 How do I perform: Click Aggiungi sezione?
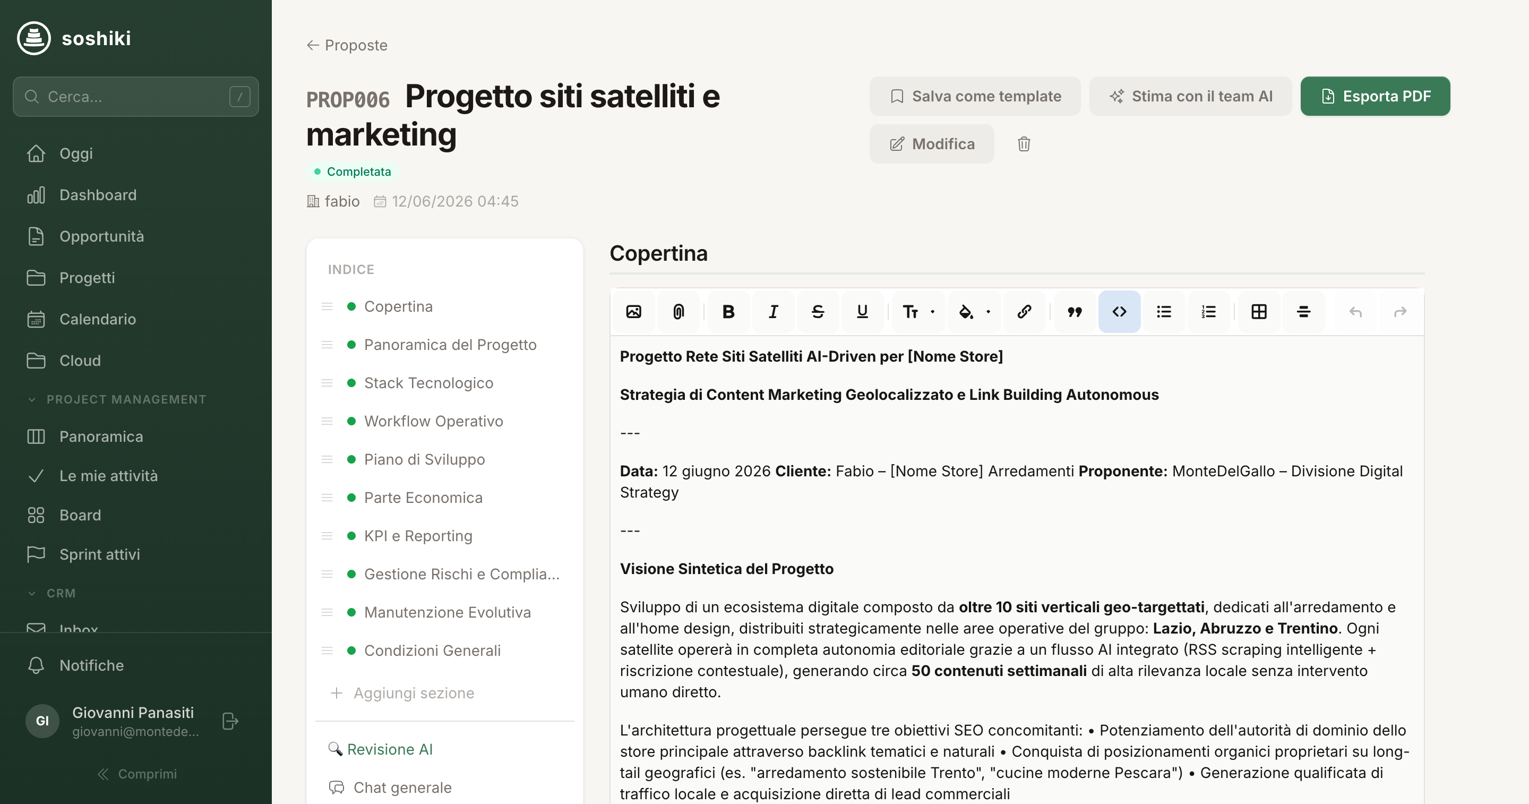pos(402,693)
